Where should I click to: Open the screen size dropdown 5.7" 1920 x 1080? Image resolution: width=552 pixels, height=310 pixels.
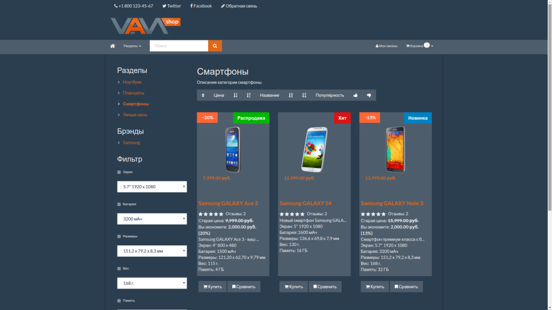point(152,187)
